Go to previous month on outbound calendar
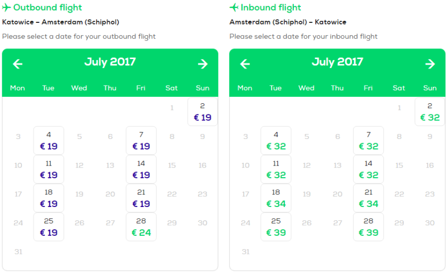 coord(18,64)
